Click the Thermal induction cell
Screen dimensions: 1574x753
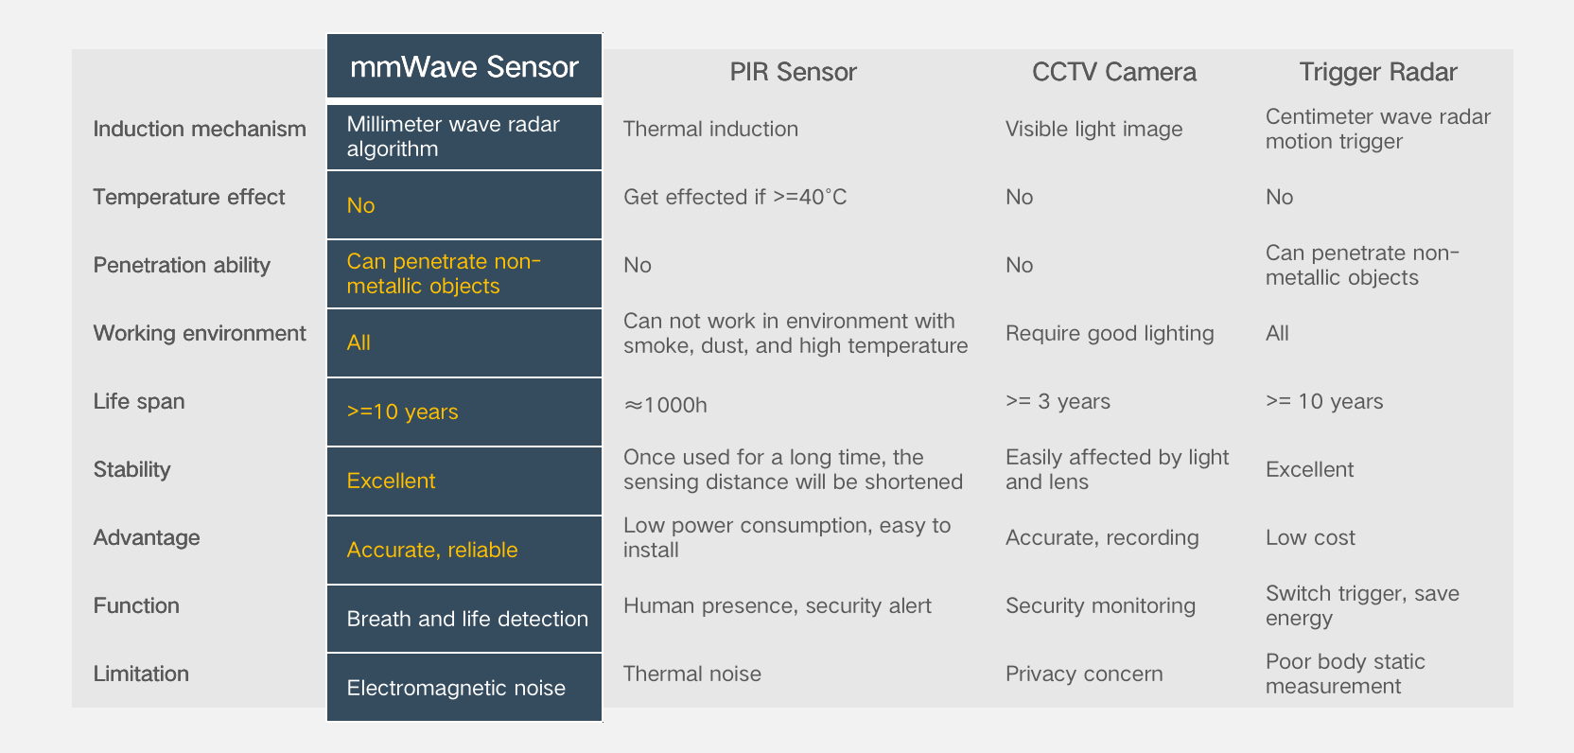point(710,129)
